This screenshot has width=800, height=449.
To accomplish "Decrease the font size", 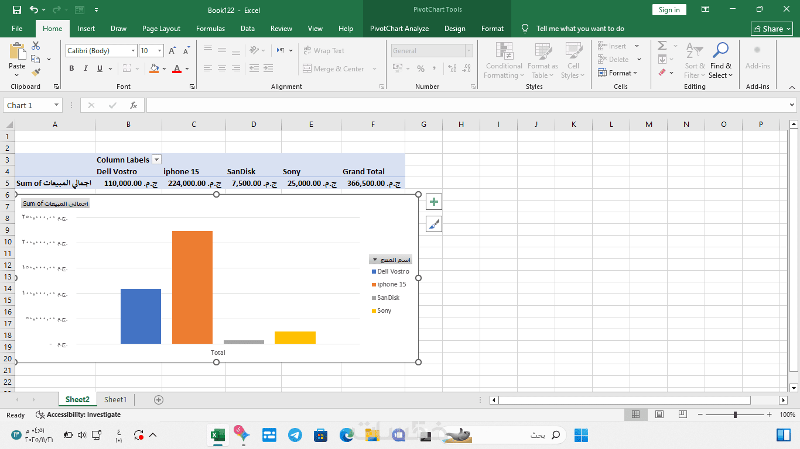I will pyautogui.click(x=186, y=51).
